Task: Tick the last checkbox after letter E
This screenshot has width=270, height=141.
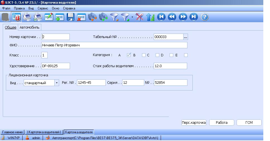Action: 186,55
